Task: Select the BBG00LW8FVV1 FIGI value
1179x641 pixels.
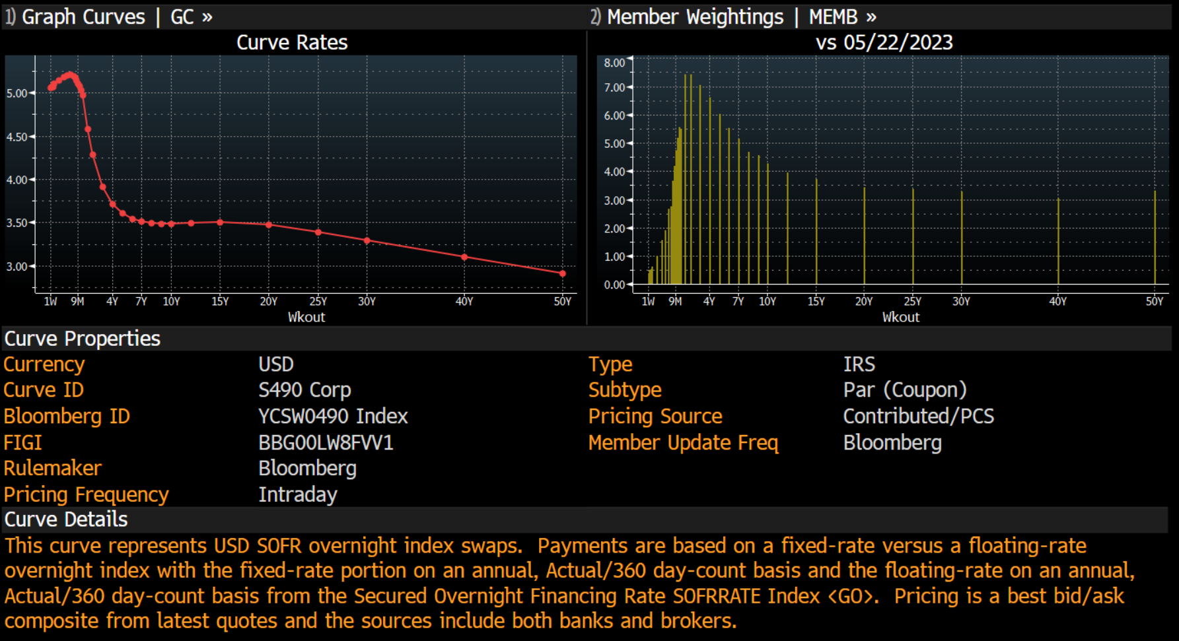Action: click(326, 442)
